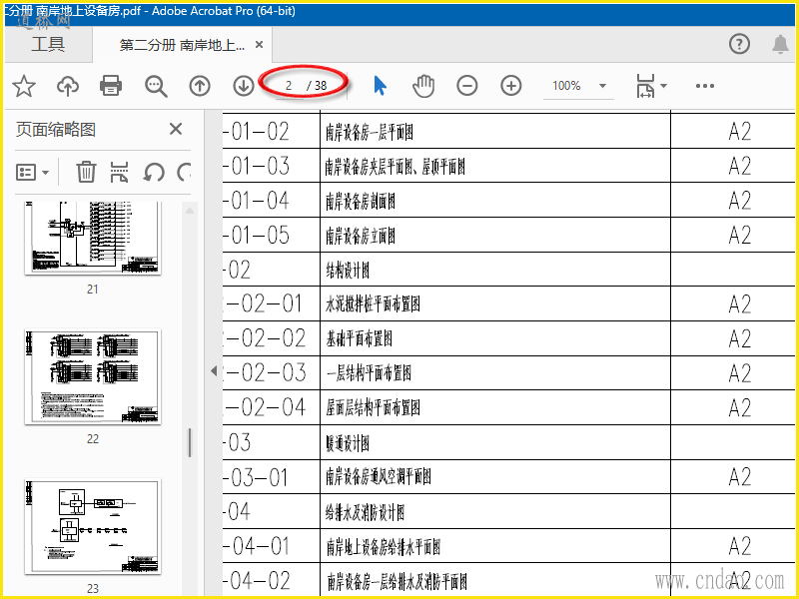Click the 100% zoom value field
Image resolution: width=799 pixels, height=599 pixels.
[x=566, y=86]
